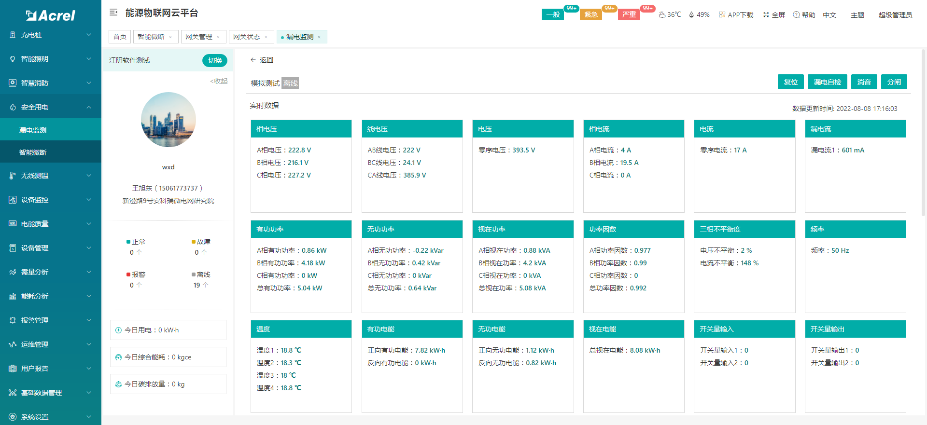Click the city skyline profile thumbnail

[x=168, y=120]
